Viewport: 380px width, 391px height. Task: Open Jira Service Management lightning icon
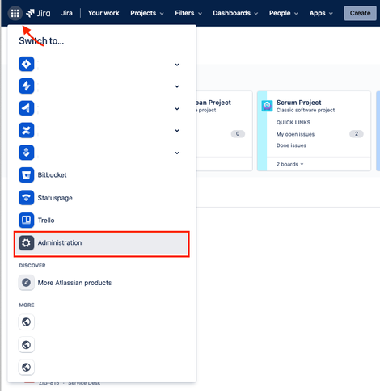click(27, 86)
